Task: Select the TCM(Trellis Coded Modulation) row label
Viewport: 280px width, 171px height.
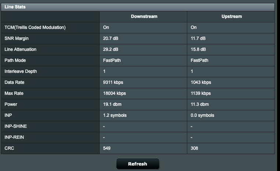Action: [35, 27]
